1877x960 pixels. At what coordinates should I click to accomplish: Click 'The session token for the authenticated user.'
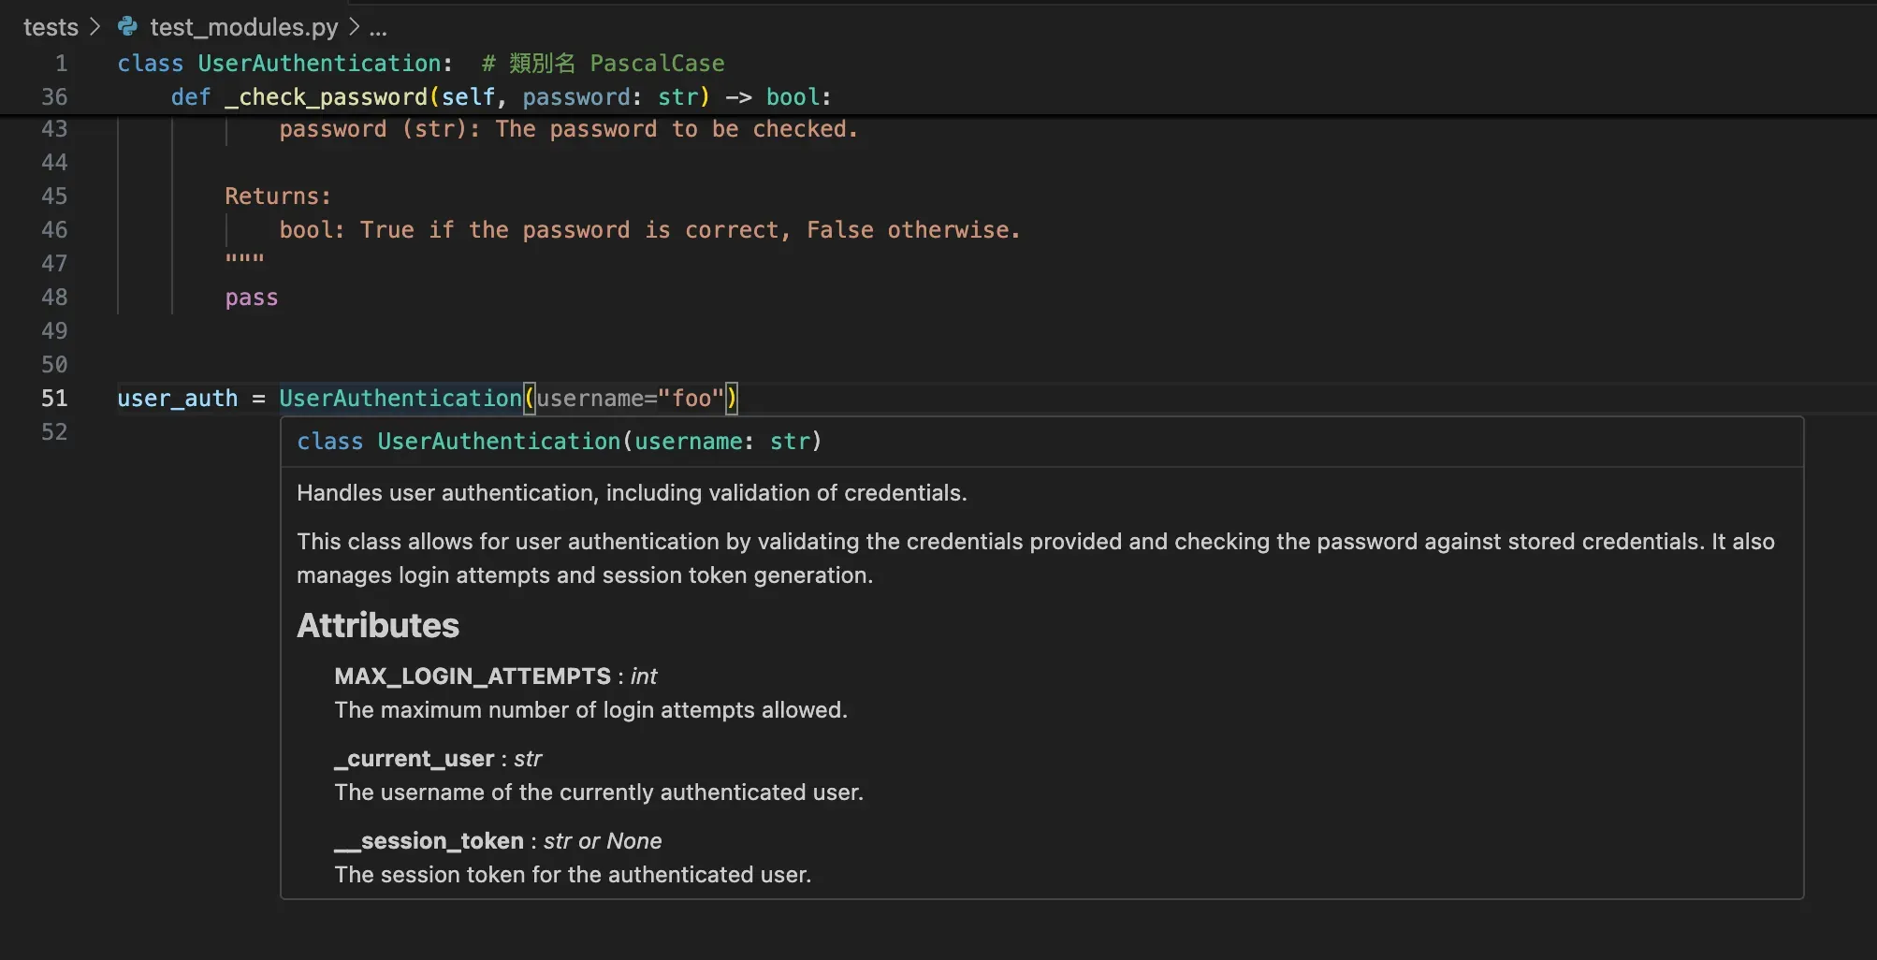click(x=573, y=874)
